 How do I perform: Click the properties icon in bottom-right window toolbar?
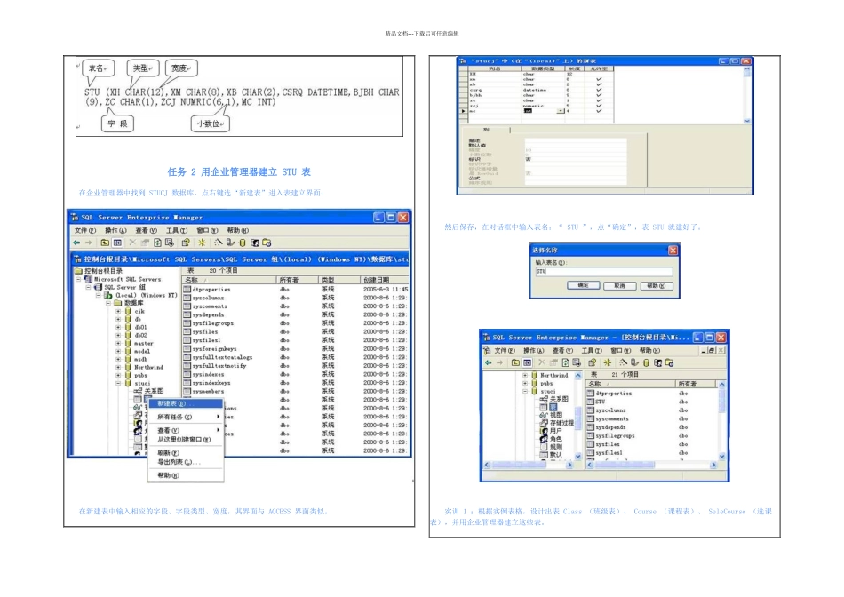click(x=592, y=362)
